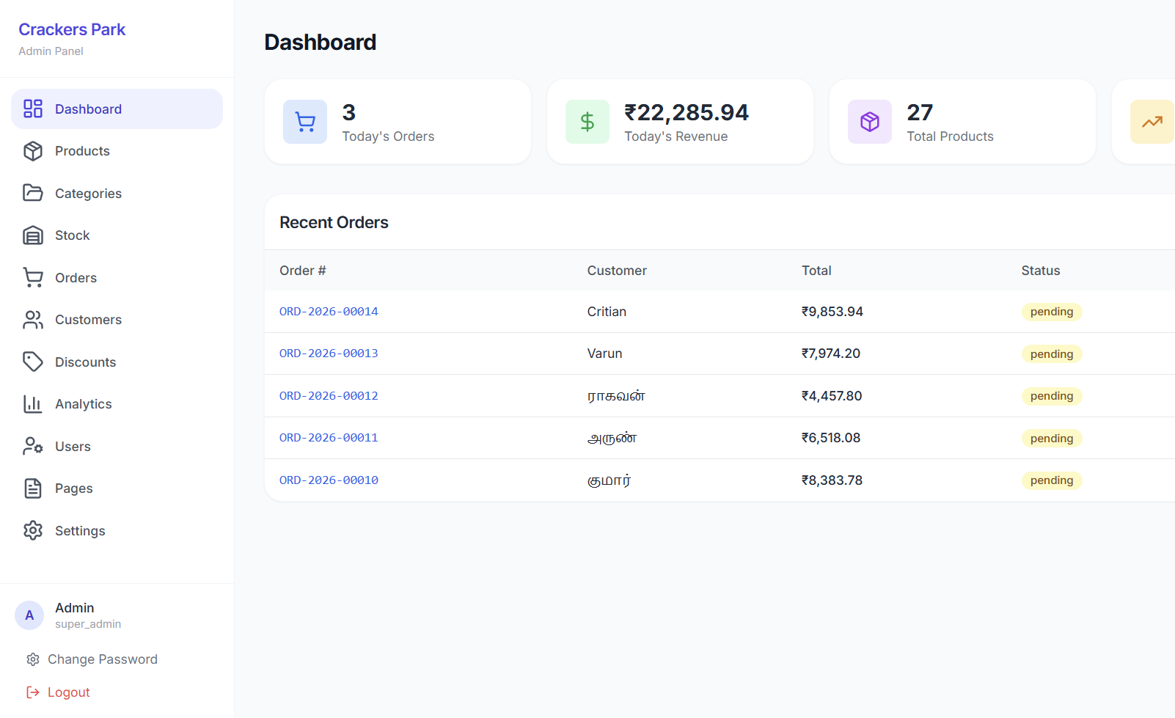Click the Status column header
The height and width of the screenshot is (718, 1175).
click(x=1041, y=271)
